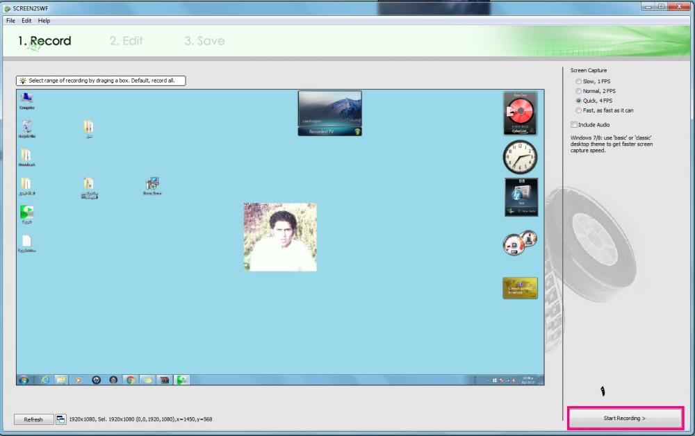Click the Internet Explorer icon in the previewed taskbar
Screen dimensions: 695x436
45,380
